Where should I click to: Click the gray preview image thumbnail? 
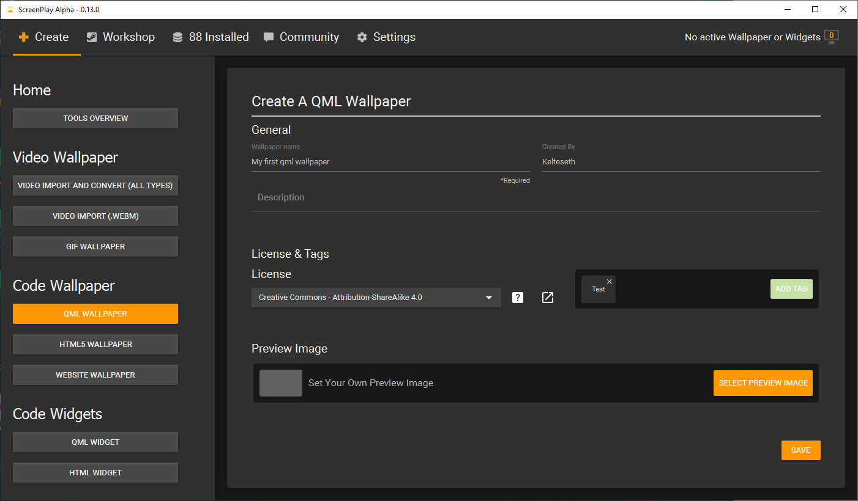[x=281, y=383]
